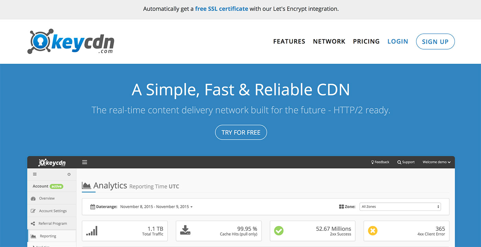Click the Feedback lightbulb icon
This screenshot has width=481, height=247.
372,162
